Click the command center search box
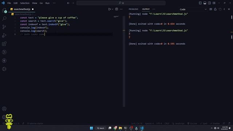The image size is (233, 131). click(x=121, y=3)
